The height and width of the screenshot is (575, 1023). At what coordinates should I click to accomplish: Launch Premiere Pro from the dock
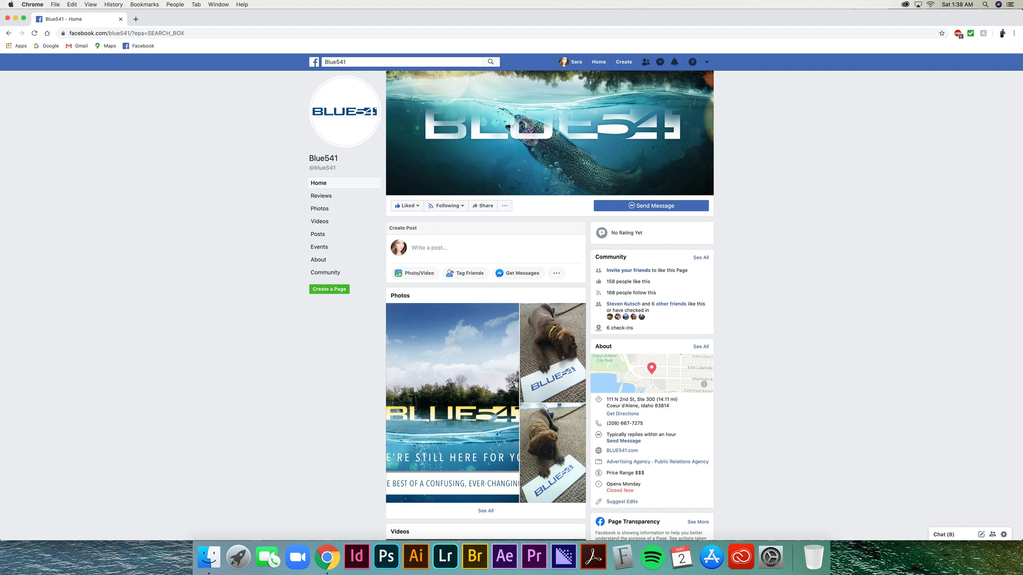pyautogui.click(x=534, y=556)
